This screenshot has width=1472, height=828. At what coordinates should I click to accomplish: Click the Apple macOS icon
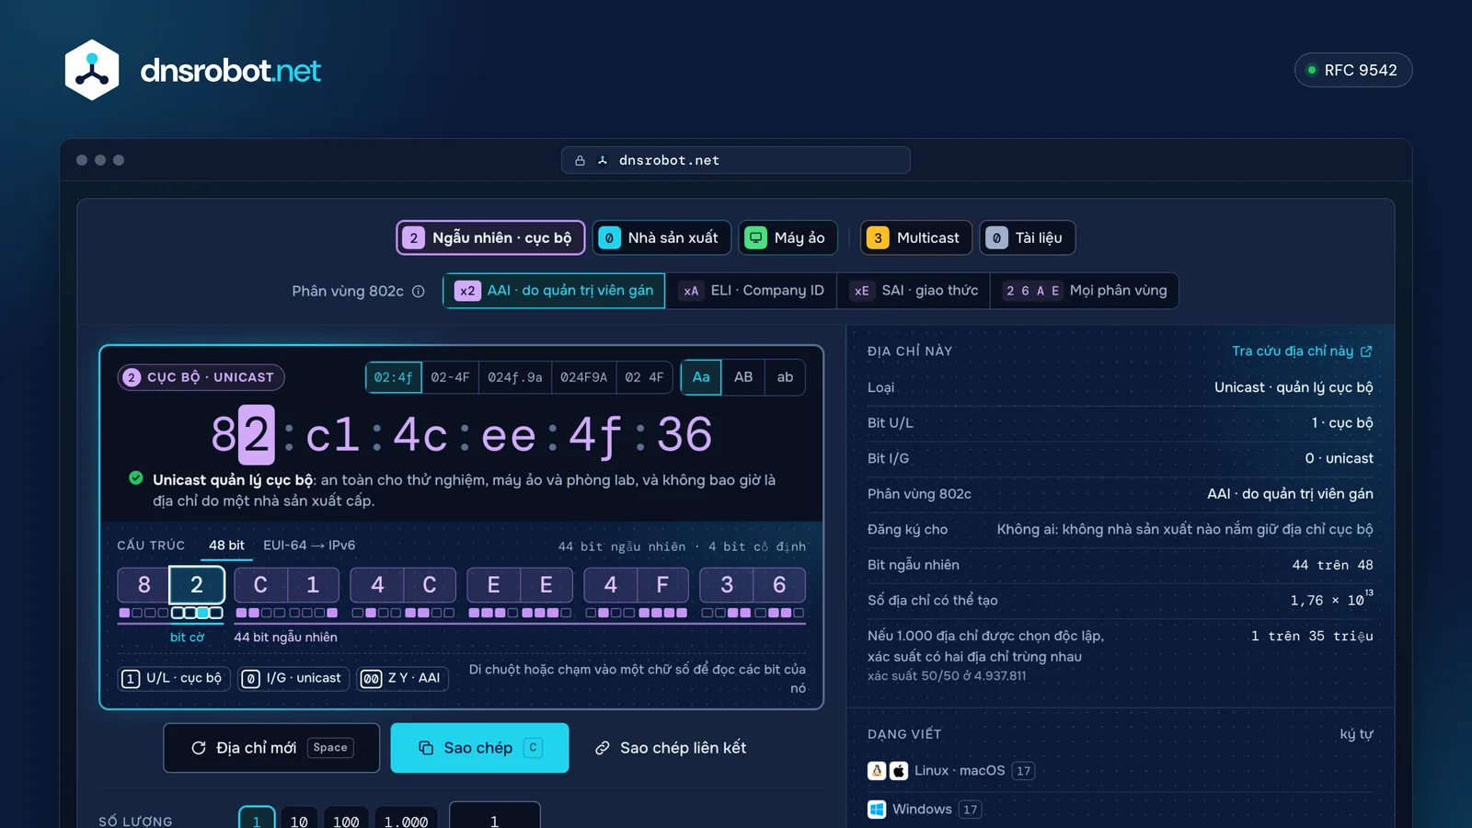click(x=899, y=771)
